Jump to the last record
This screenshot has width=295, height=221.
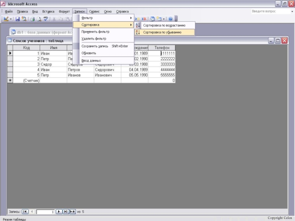pos(66,212)
